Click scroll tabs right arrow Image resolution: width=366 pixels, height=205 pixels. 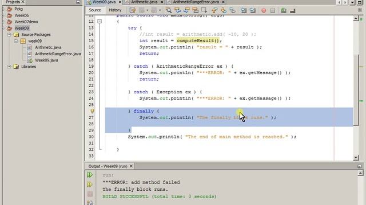pyautogui.click(x=345, y=2)
